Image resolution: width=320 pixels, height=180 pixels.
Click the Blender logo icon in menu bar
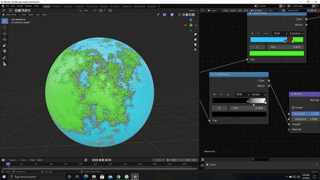[x=3, y=6]
